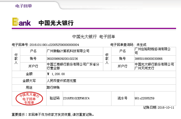Click the 金额 label cell
The width and height of the screenshot is (181, 119).
pos(29,74)
